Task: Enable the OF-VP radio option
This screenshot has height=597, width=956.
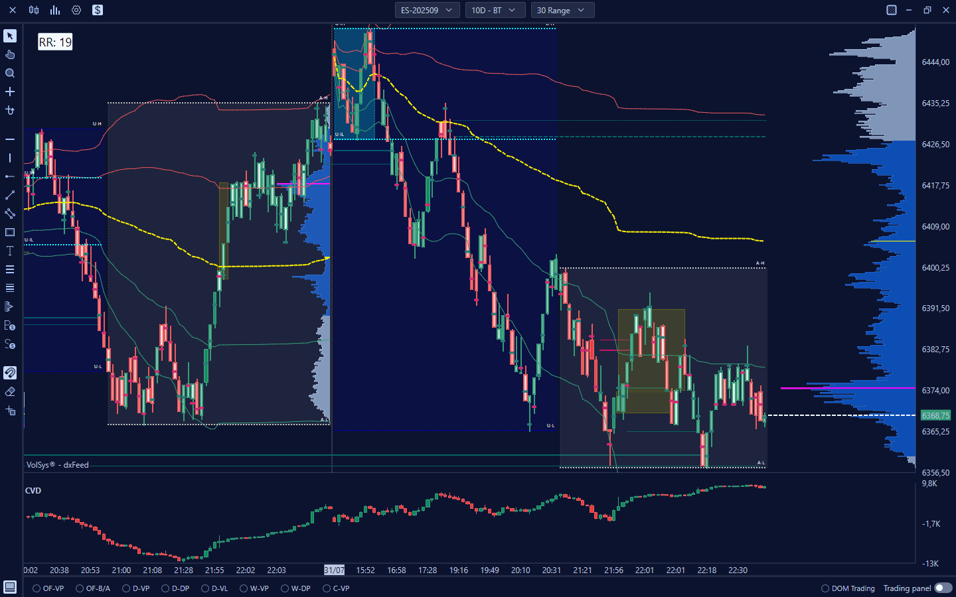Action: pyautogui.click(x=37, y=588)
